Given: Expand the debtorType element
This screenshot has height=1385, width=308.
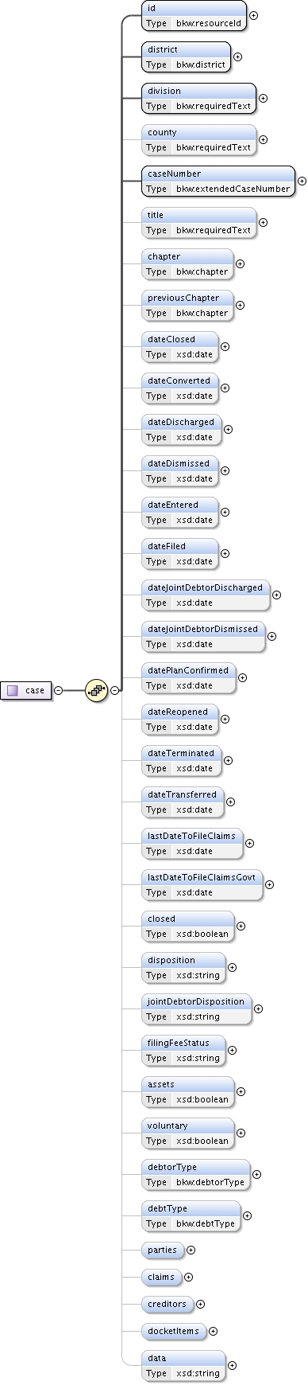Looking at the screenshot, I should click(x=256, y=1174).
